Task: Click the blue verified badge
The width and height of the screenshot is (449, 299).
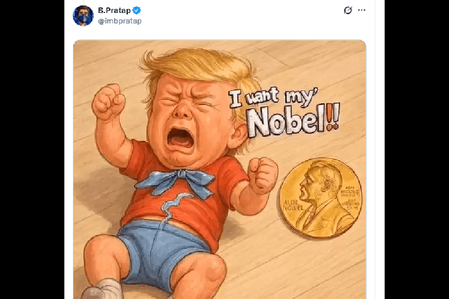Action: click(x=137, y=10)
